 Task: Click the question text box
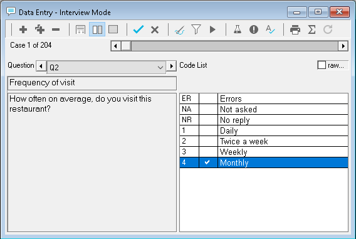point(92,162)
